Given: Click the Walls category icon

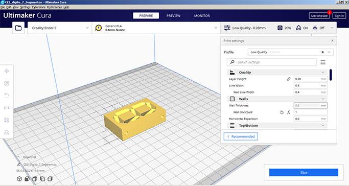Looking at the screenshot, I should click(x=232, y=99).
